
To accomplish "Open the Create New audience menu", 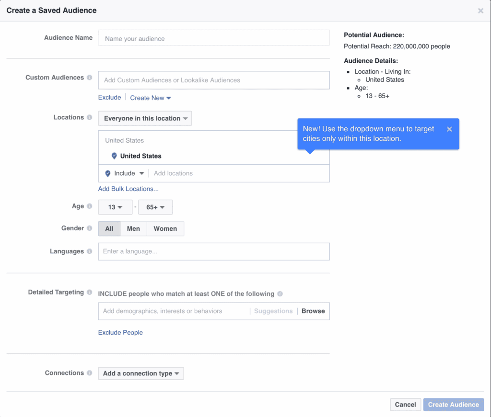I will point(150,98).
